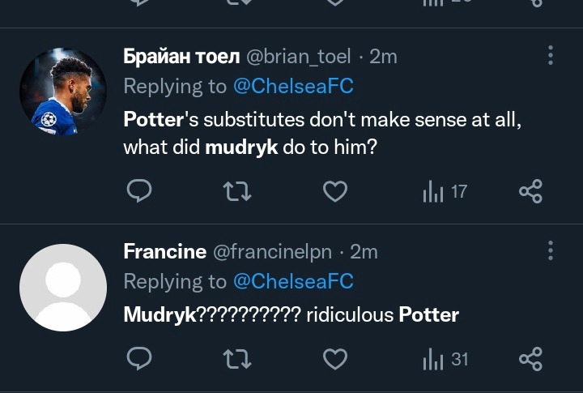
Task: View analytics showing 31 views
Action: click(x=445, y=358)
